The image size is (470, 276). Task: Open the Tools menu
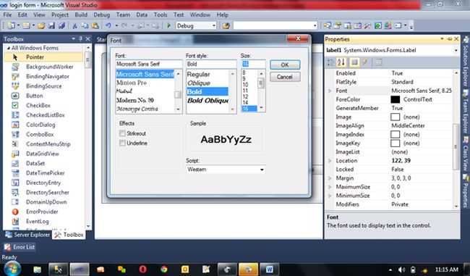pyautogui.click(x=161, y=14)
